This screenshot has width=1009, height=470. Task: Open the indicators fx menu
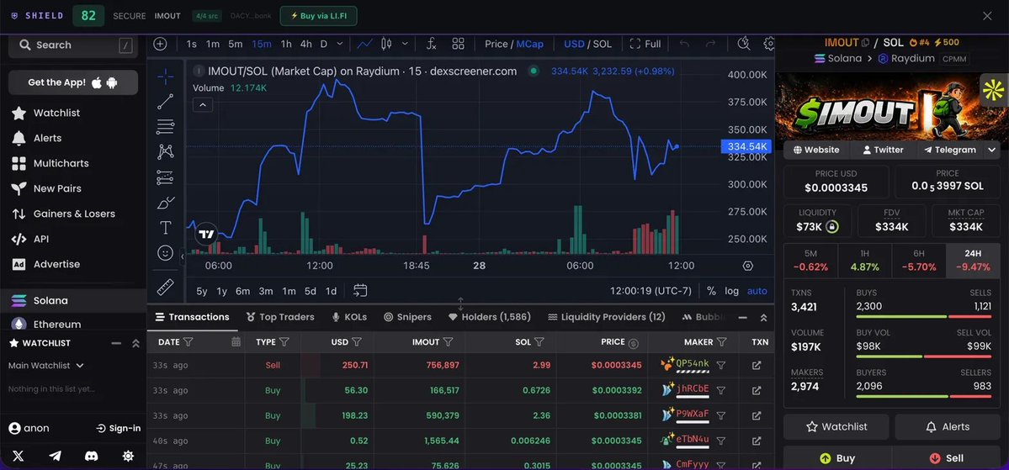tap(432, 44)
